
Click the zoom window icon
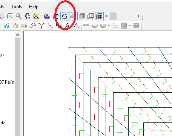(x=10, y=16)
